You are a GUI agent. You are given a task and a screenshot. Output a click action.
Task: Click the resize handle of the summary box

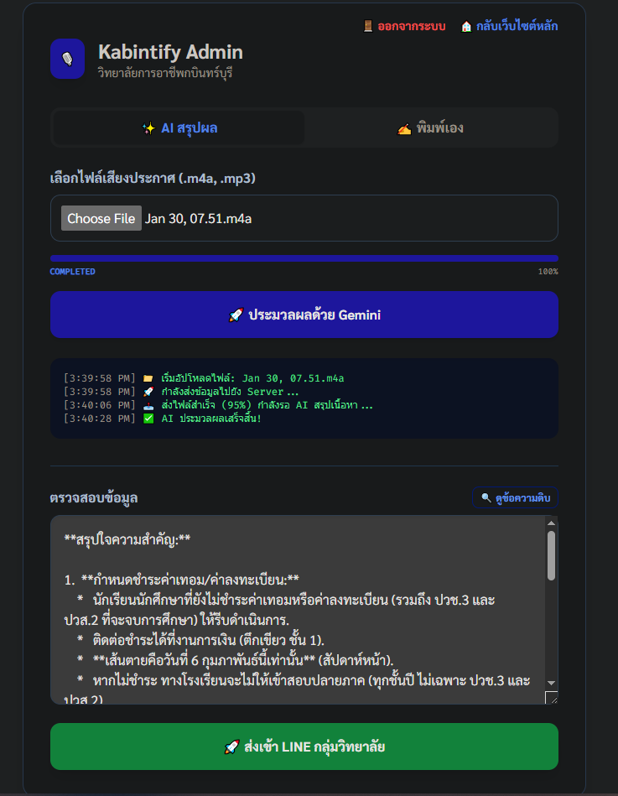(x=551, y=698)
